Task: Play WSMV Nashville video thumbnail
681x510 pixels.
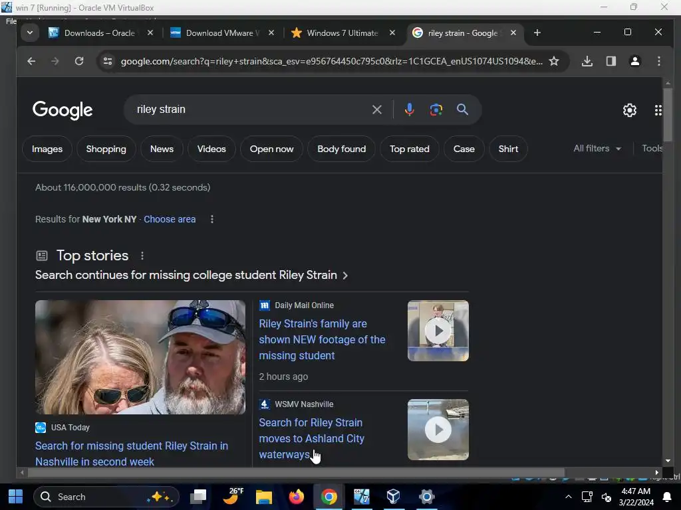Action: 438,430
